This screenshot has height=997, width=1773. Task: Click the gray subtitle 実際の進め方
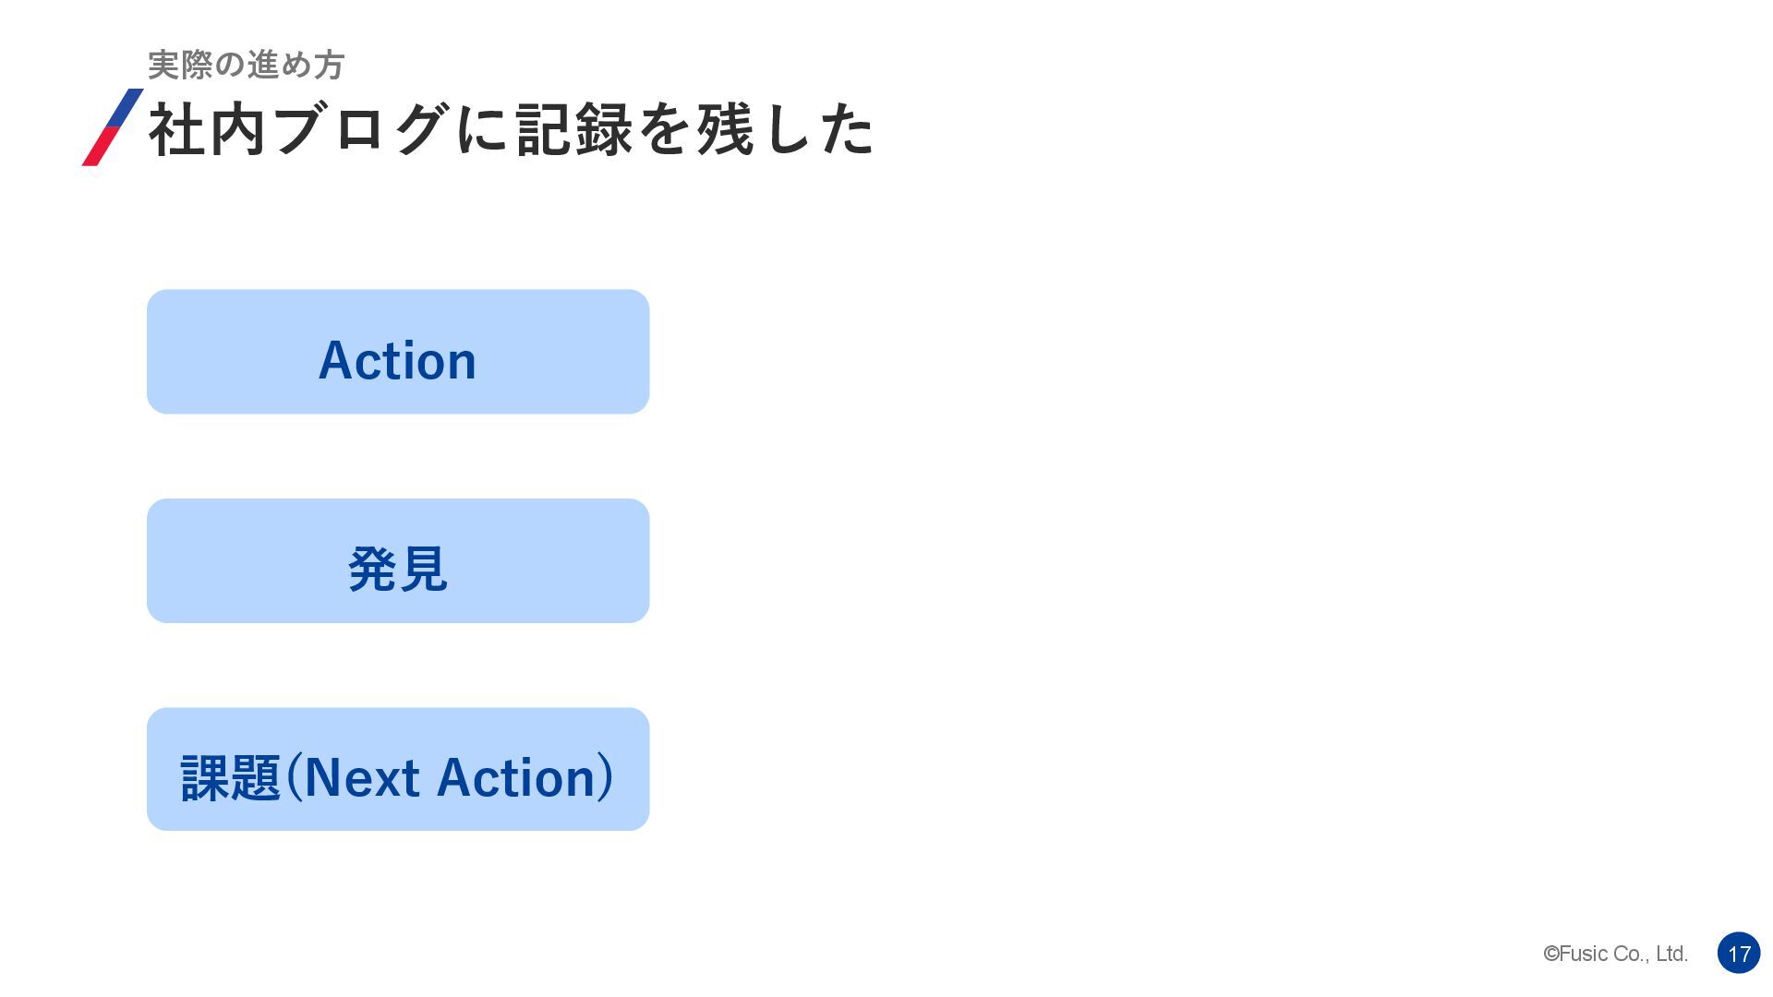246,65
